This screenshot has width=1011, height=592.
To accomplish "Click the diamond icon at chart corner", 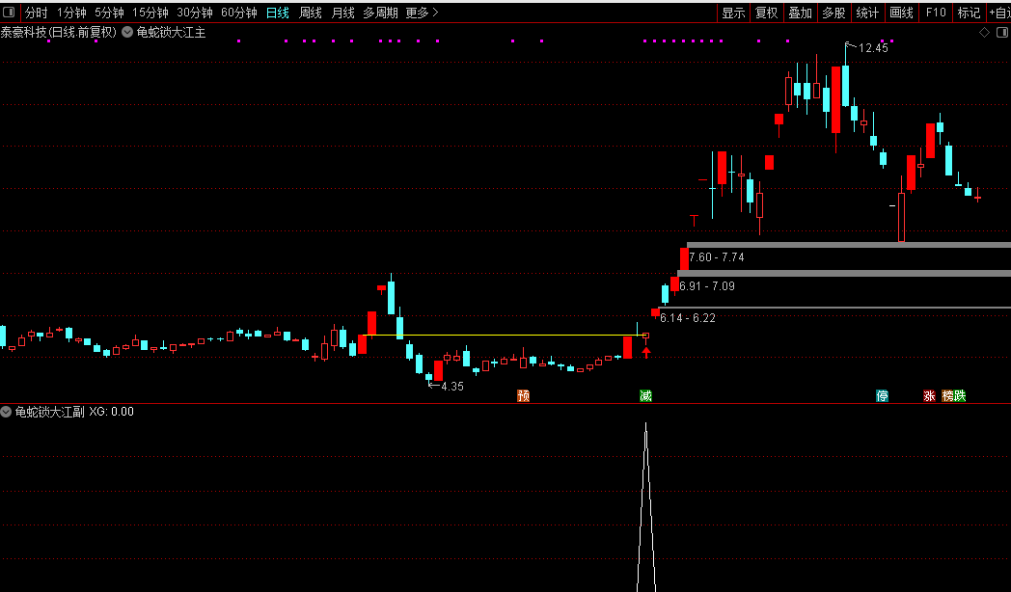I will click(x=985, y=32).
